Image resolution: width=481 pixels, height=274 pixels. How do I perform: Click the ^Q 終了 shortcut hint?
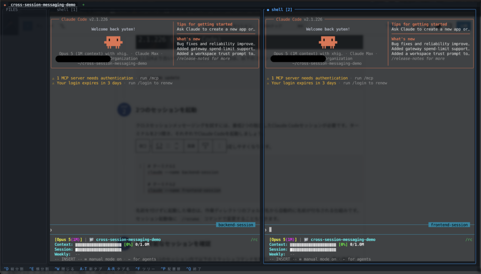click(194, 269)
